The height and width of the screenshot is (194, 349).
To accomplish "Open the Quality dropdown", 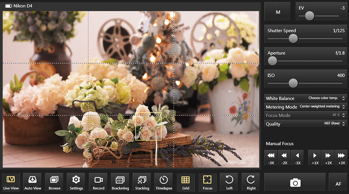I will pyautogui.click(x=305, y=124).
